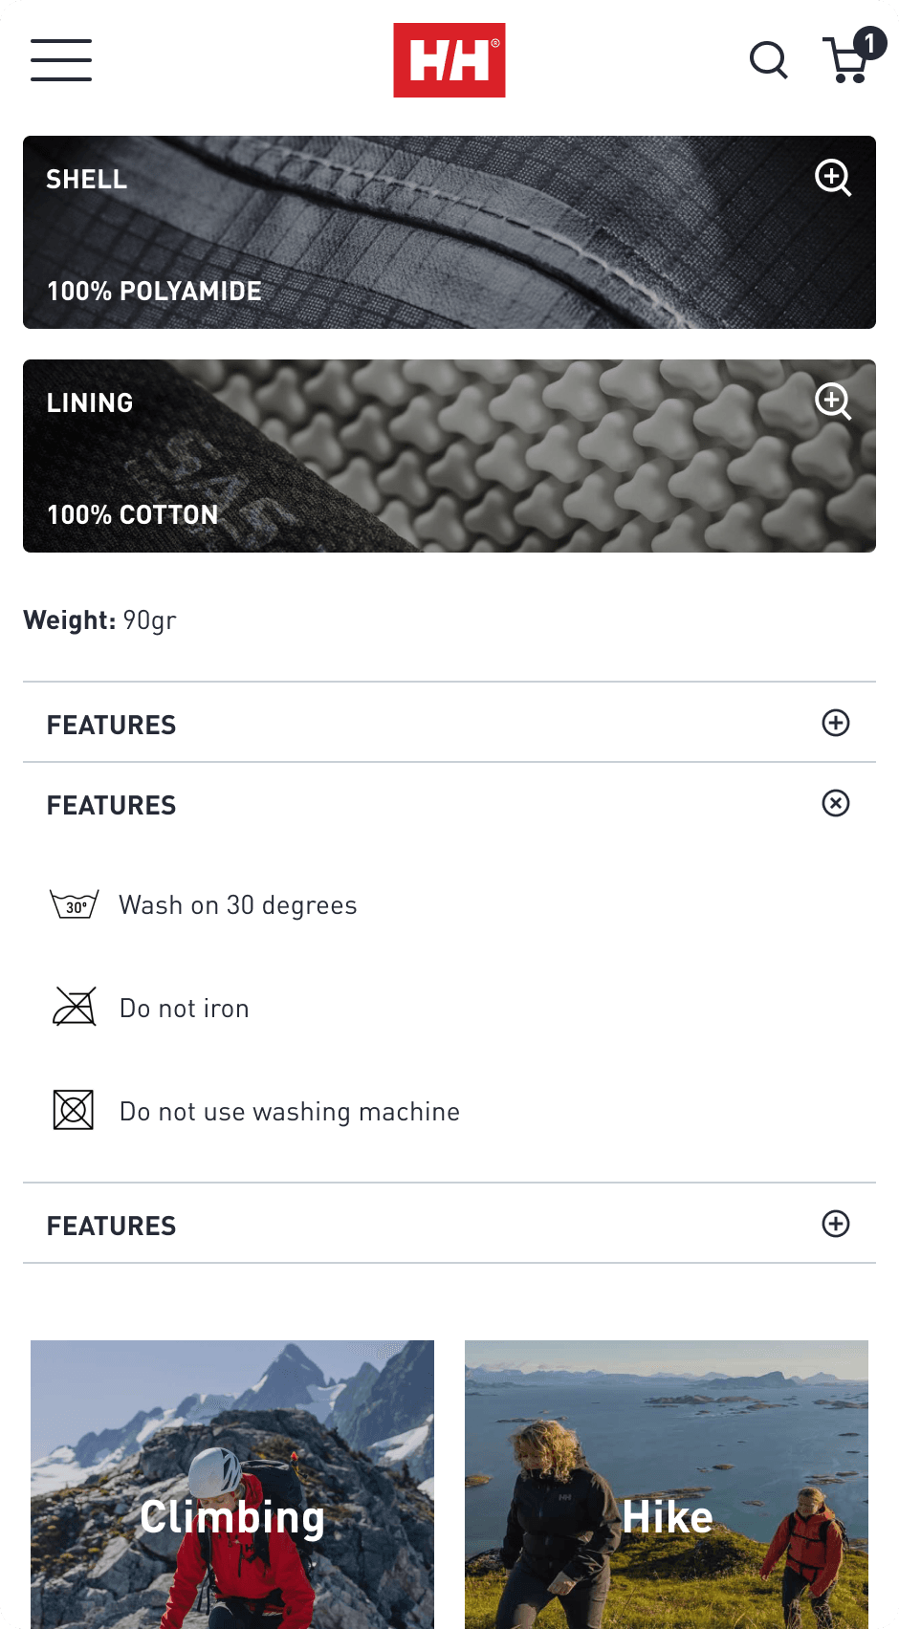Viewport: 899px width, 1629px height.
Task: Open the search magnifier icon
Action: tap(768, 60)
